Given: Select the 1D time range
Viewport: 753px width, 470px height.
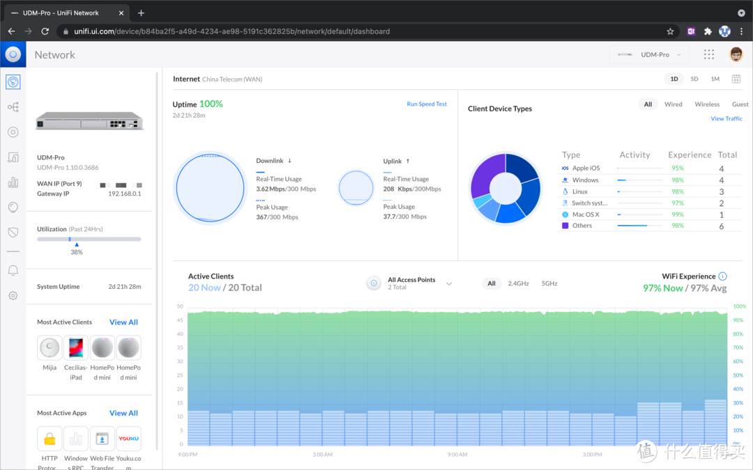Looking at the screenshot, I should 674,79.
